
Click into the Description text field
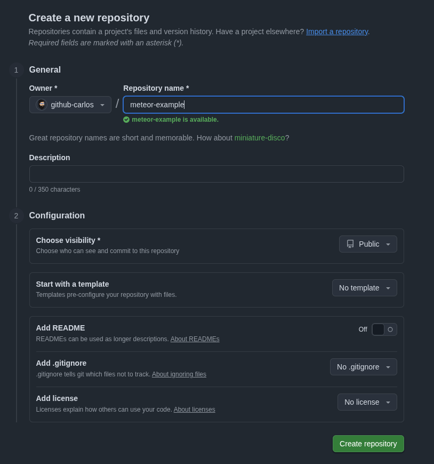(216, 174)
